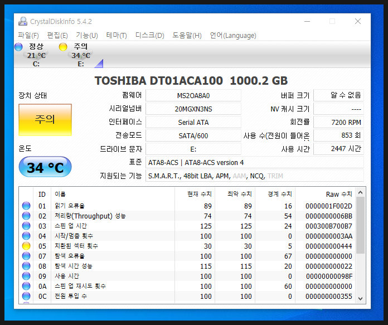Click the 34 °C temperature indicator button
Viewport: 388px width, 325px height.
45,167
